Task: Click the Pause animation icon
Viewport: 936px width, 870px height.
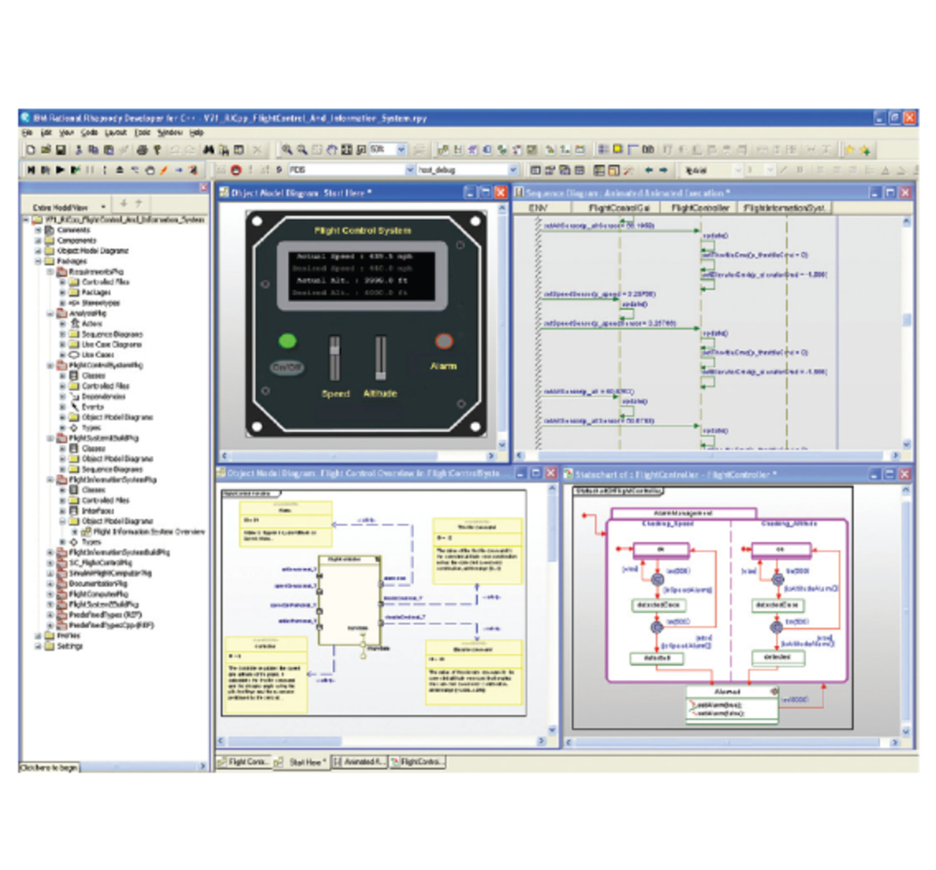Action: (x=91, y=170)
